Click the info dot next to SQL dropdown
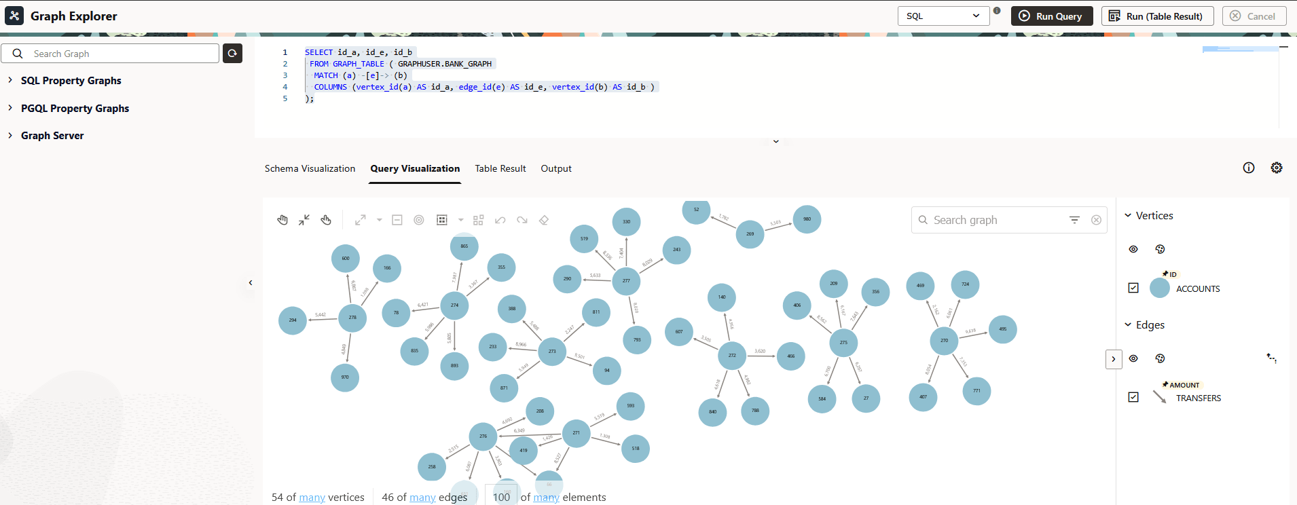 997,10
